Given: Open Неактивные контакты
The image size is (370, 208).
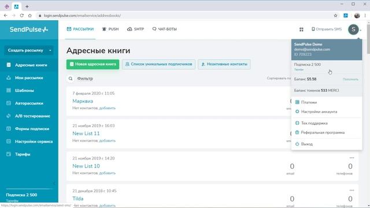Looking at the screenshot, I should pos(224,64).
